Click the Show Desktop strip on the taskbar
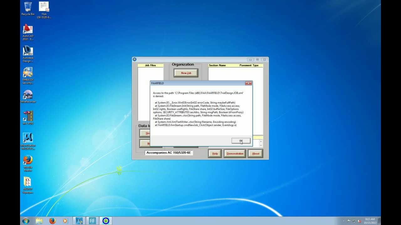The height and width of the screenshot is (225, 401). click(379, 221)
